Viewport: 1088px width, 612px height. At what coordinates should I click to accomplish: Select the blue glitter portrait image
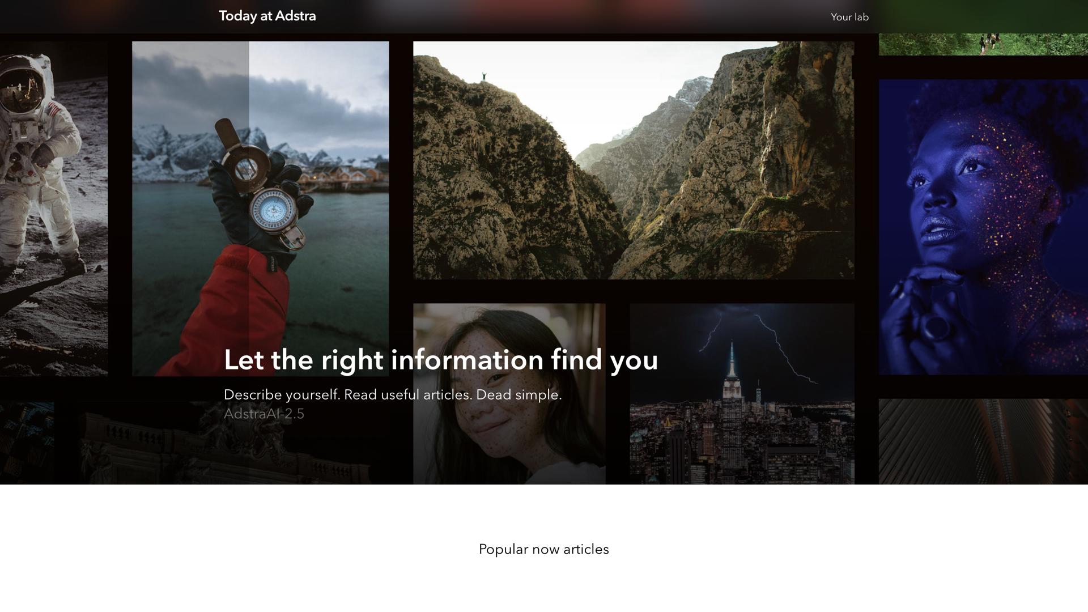(983, 227)
